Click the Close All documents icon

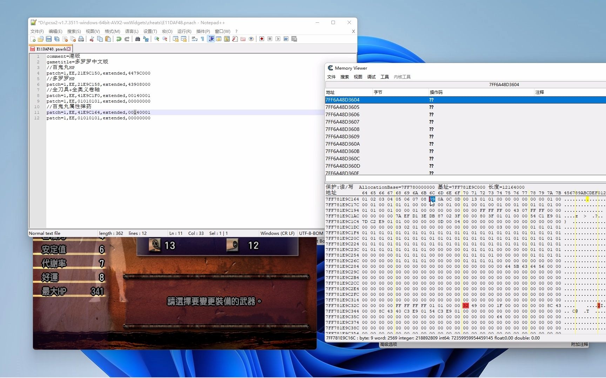[73, 39]
